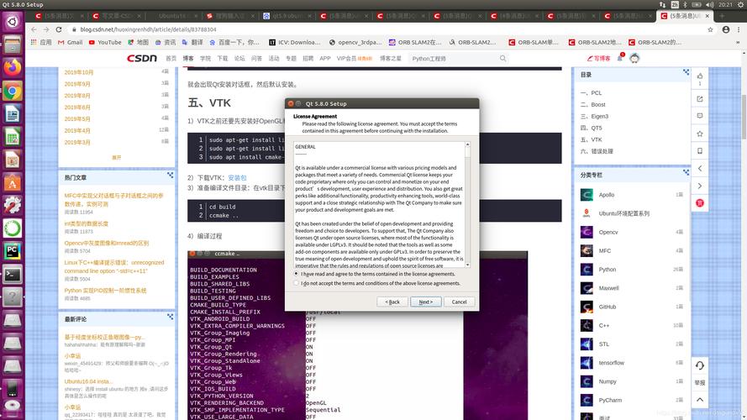The image size is (747, 420).
Task: Click the APP item in CSDN navigation
Action: point(325,59)
